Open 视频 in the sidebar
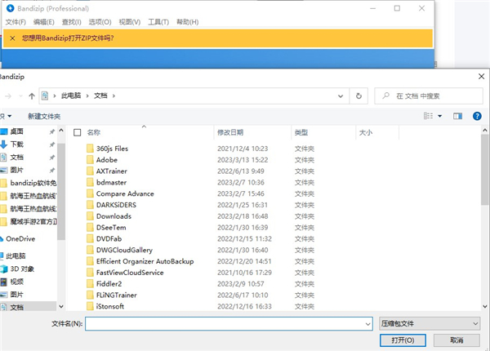The width and height of the screenshot is (490, 351). click(17, 282)
